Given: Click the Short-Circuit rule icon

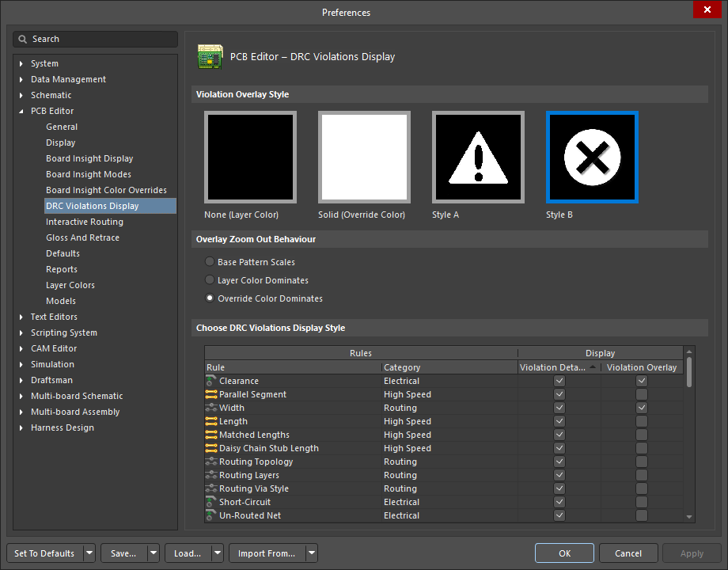Looking at the screenshot, I should tap(210, 502).
